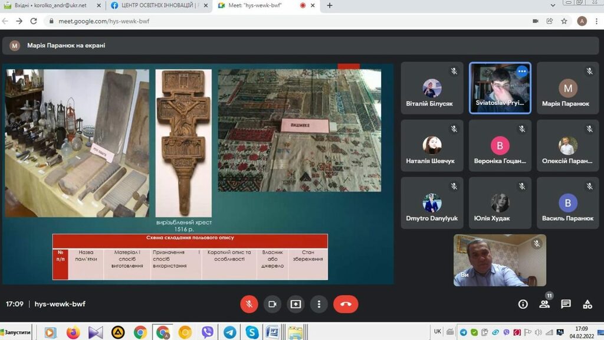
Task: Open the three-dot more options menu
Action: click(x=319, y=304)
